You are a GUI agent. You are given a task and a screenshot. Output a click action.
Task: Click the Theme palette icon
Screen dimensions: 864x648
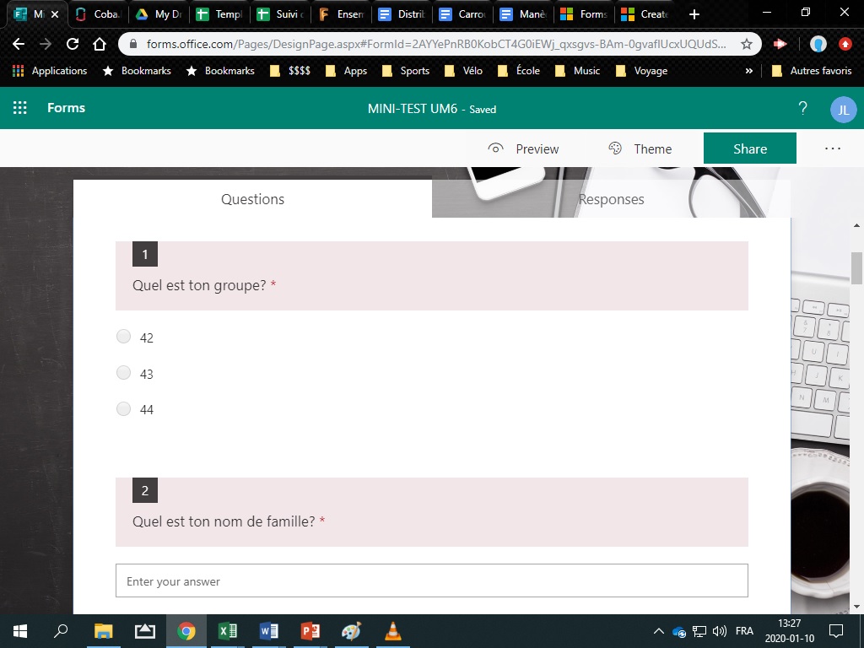pyautogui.click(x=615, y=148)
